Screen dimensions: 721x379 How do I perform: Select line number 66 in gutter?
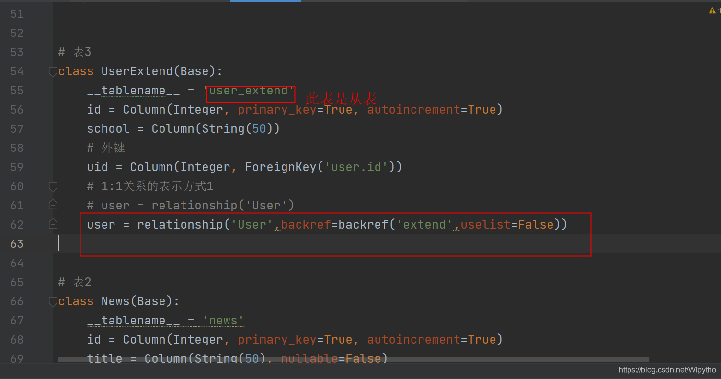pos(17,301)
